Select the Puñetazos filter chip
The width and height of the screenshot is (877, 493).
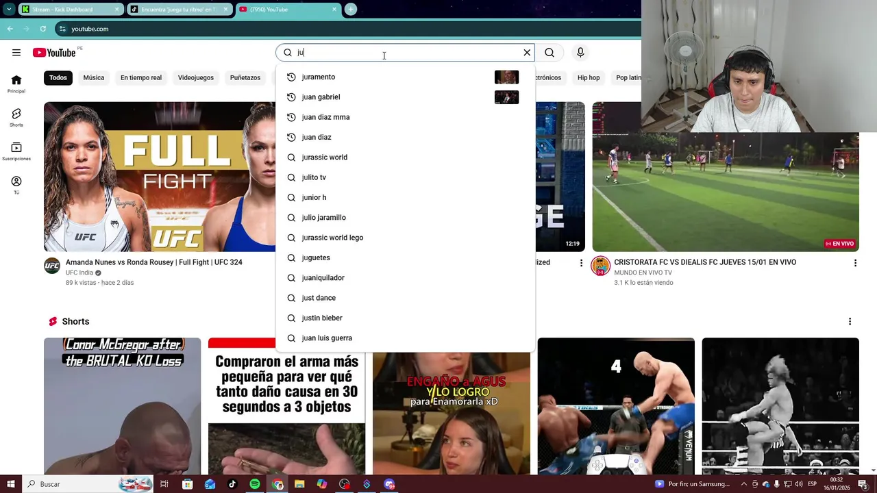pyautogui.click(x=245, y=77)
